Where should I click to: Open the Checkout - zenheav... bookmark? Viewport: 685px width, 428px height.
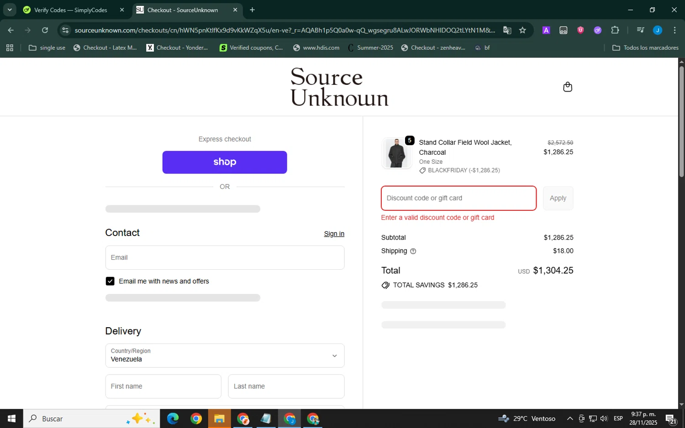[433, 47]
